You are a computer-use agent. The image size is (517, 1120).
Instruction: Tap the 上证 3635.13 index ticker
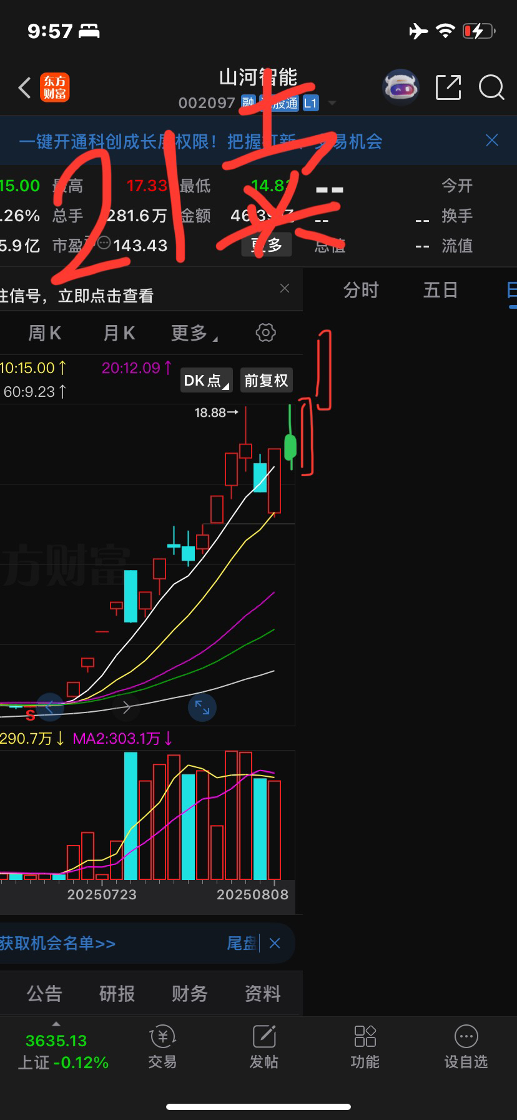(62, 1051)
